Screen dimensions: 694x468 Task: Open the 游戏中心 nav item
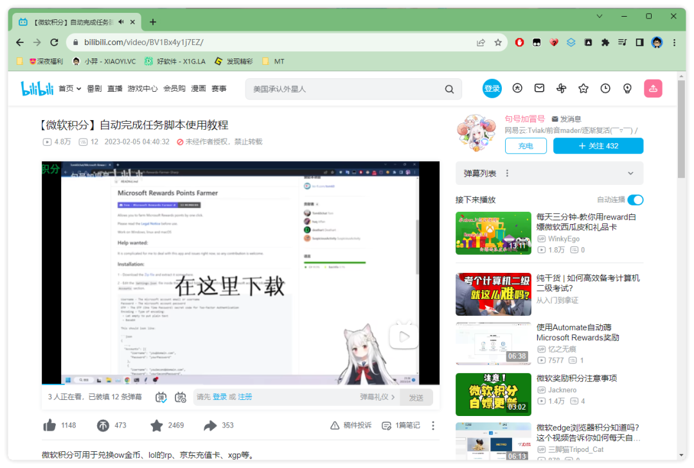pyautogui.click(x=143, y=89)
